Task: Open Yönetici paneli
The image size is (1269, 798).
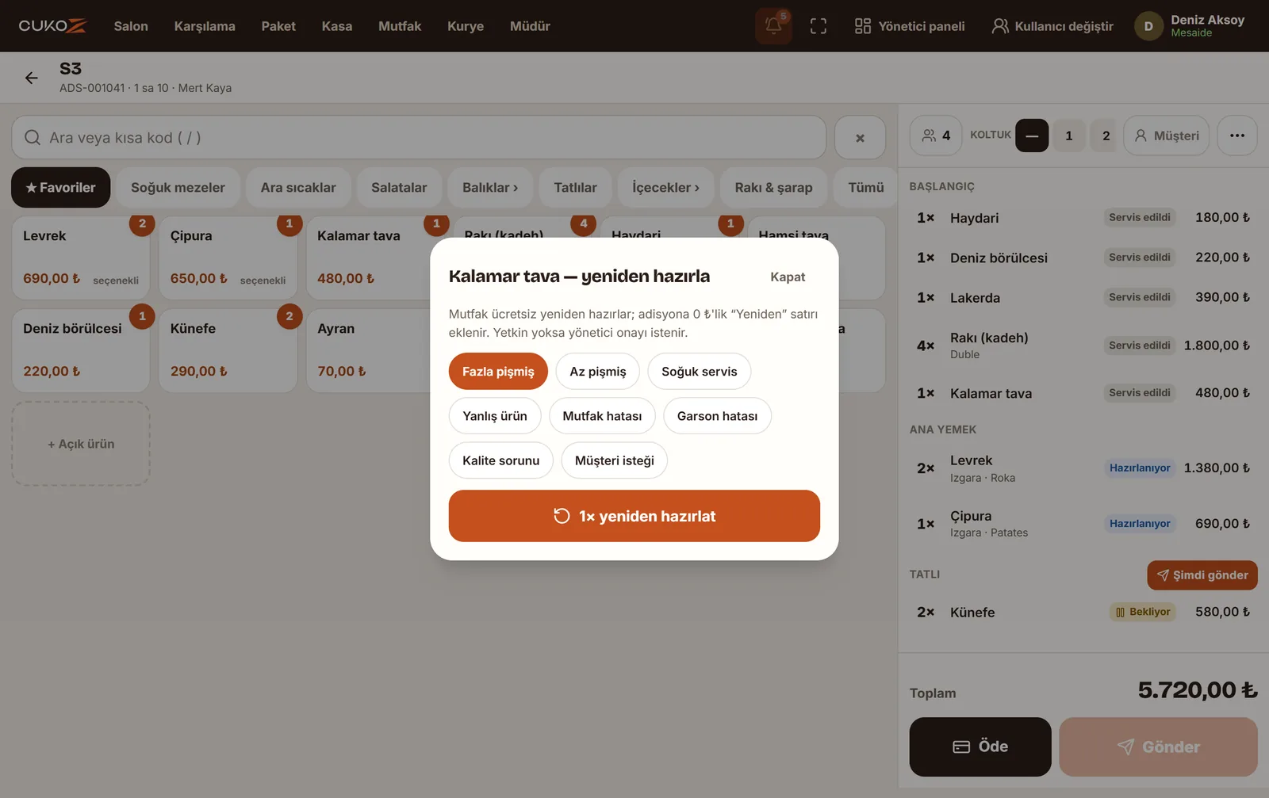Action: 910,26
